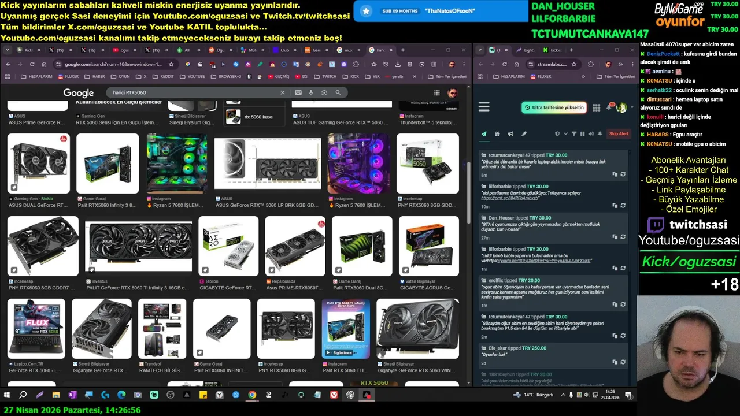Click the Google logo
The width and height of the screenshot is (740, 416).
pos(78,93)
